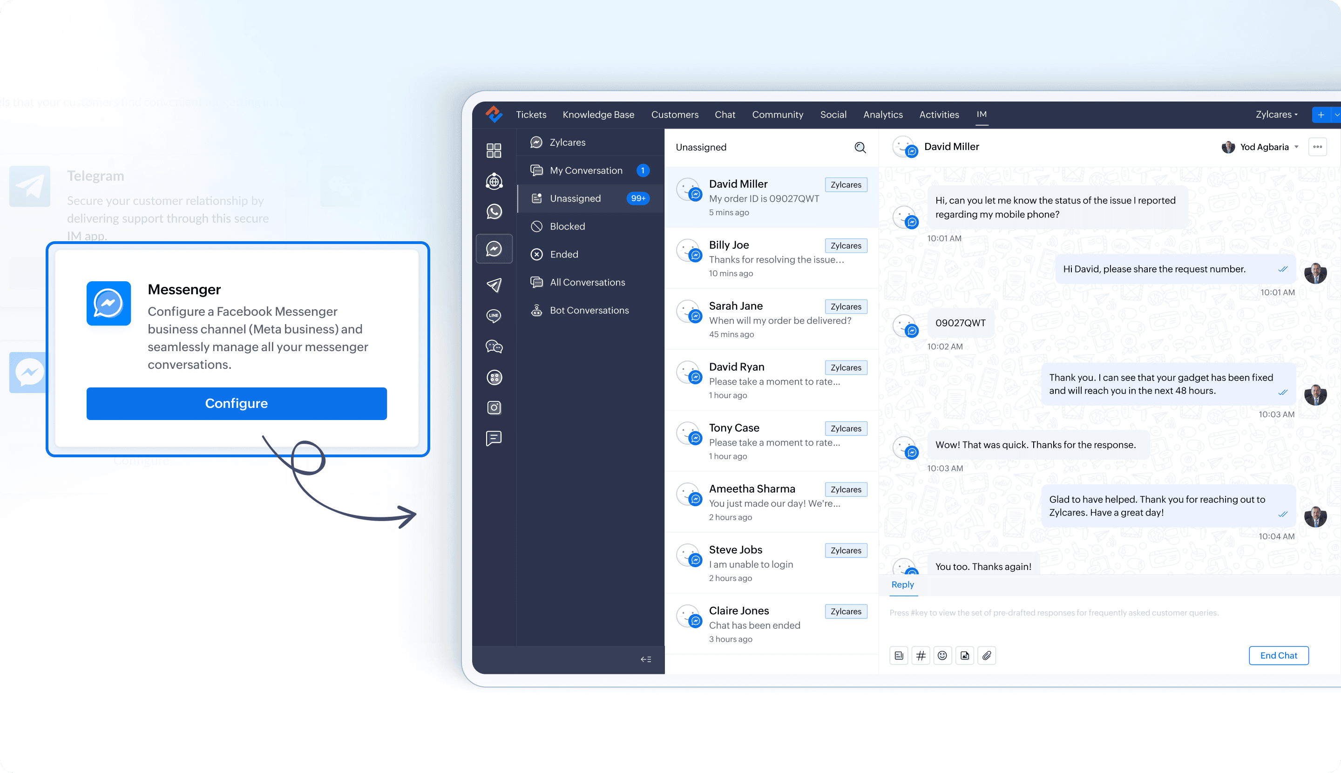
Task: Open the Telegram channel sidebar icon
Action: point(494,285)
